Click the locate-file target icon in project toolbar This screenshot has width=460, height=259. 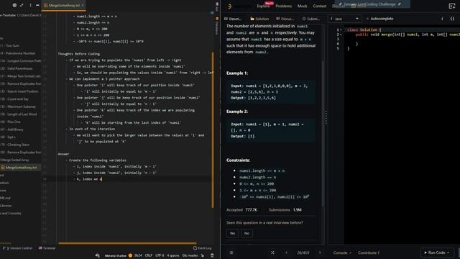click(x=14, y=5)
